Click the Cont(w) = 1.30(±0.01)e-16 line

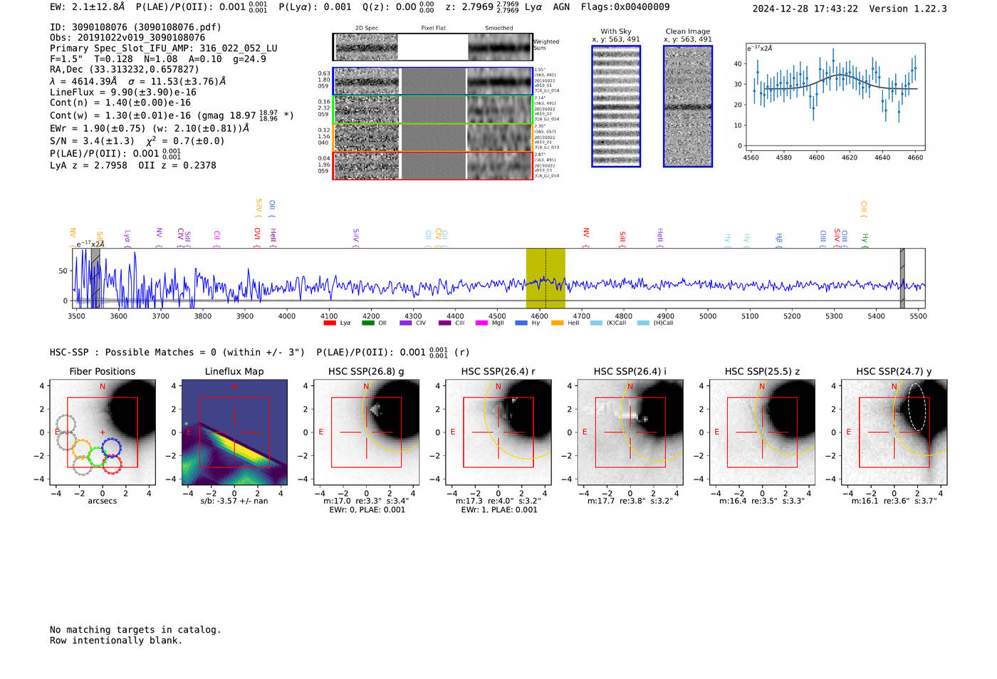[x=172, y=115]
